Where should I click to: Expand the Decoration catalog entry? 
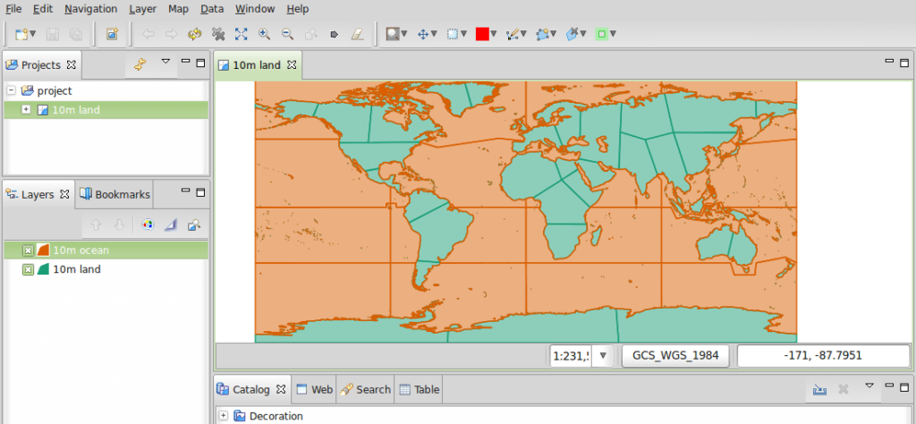click(224, 416)
